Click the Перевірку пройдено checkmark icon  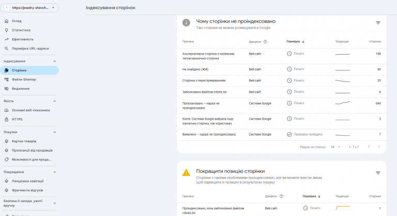point(289,135)
